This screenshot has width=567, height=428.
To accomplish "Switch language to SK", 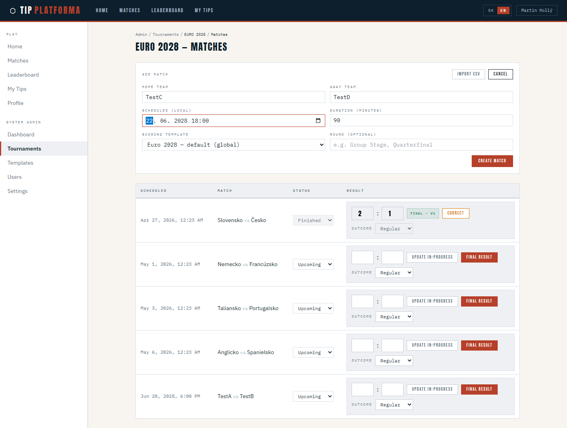I will 491,11.
